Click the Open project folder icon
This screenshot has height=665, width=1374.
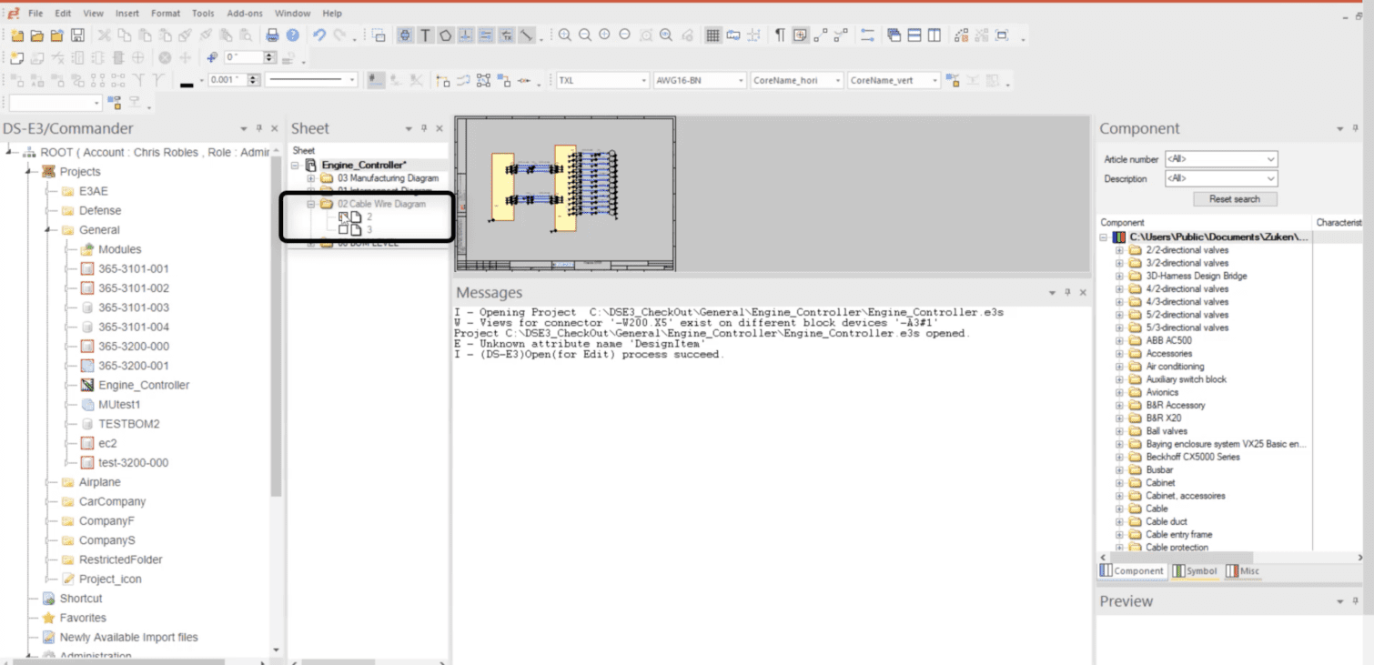click(x=36, y=35)
